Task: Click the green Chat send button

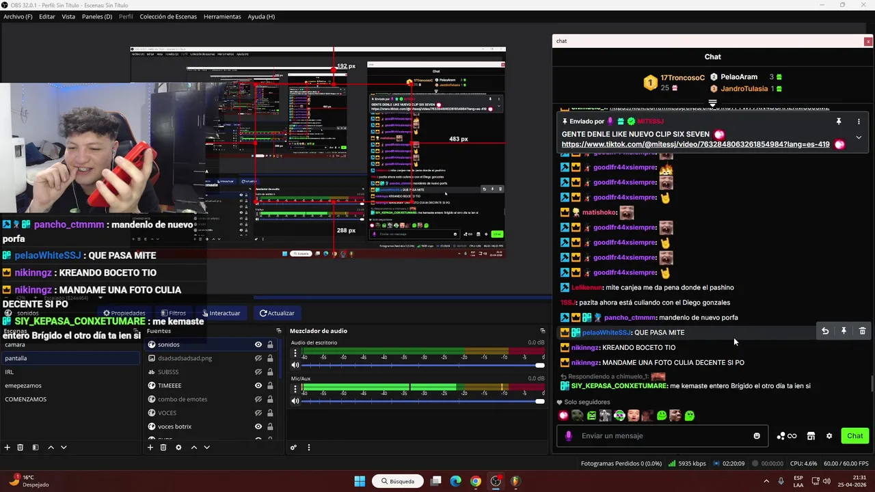Action: click(855, 436)
